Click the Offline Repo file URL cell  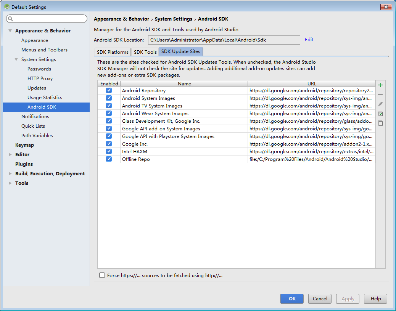click(x=312, y=159)
